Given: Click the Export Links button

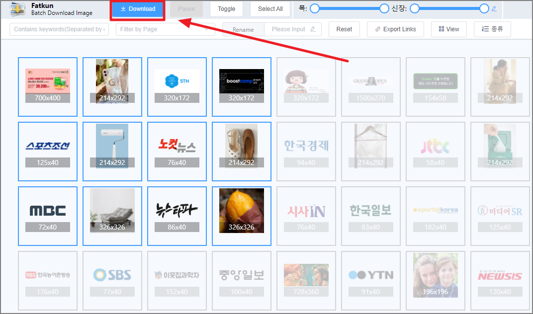Looking at the screenshot, I should click(395, 29).
